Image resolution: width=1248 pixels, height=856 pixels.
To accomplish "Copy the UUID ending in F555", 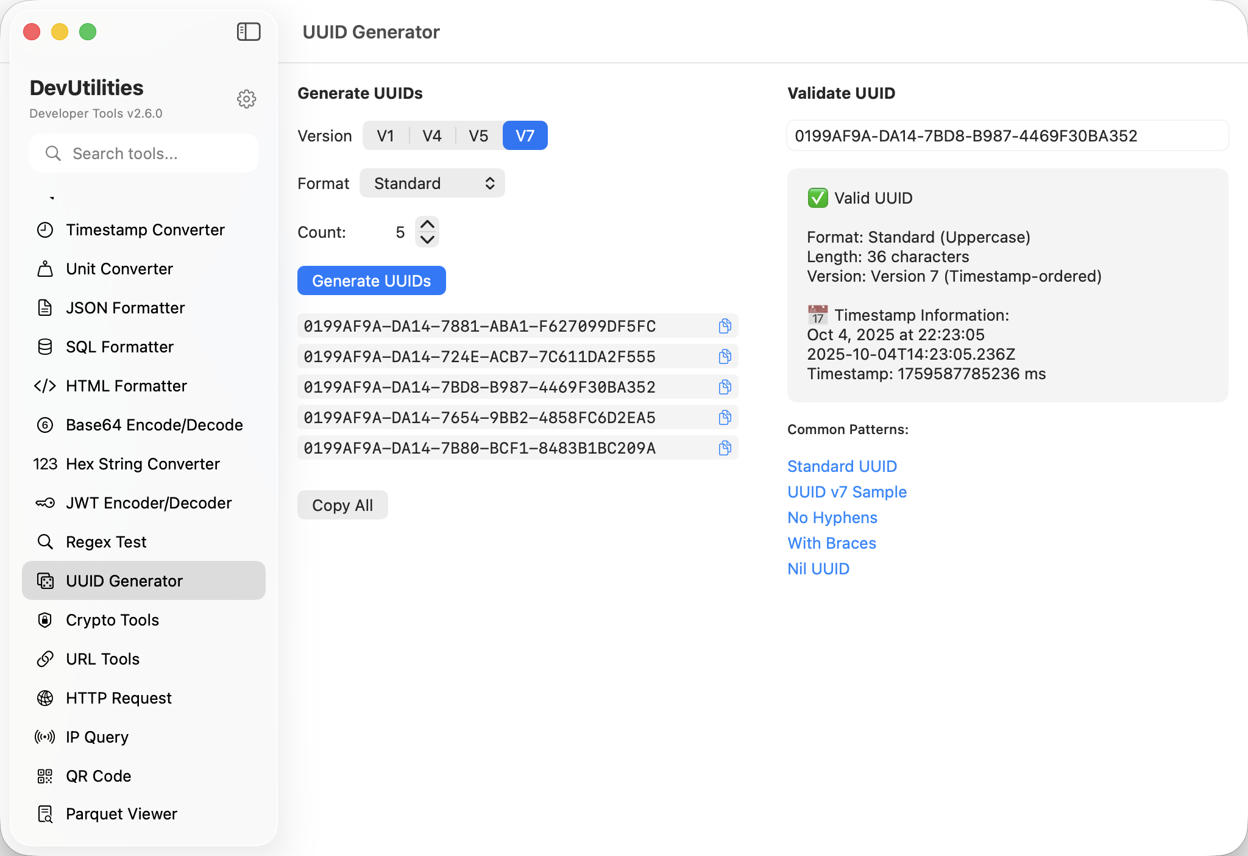I will (x=725, y=357).
